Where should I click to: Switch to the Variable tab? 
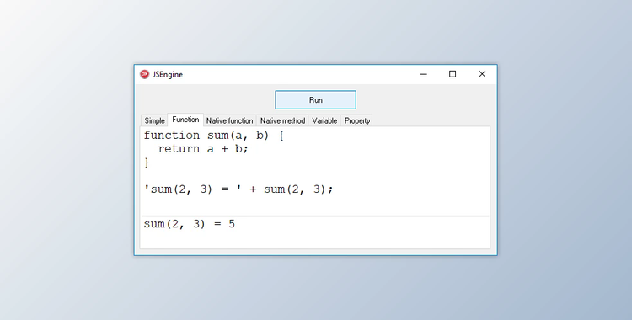(x=324, y=120)
